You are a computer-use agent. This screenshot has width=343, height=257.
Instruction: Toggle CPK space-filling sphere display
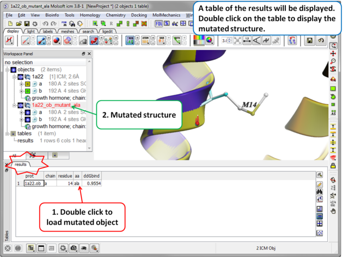pos(56,41)
